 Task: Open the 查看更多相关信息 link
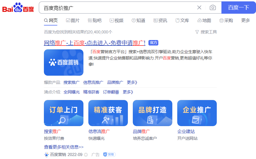point(63,147)
